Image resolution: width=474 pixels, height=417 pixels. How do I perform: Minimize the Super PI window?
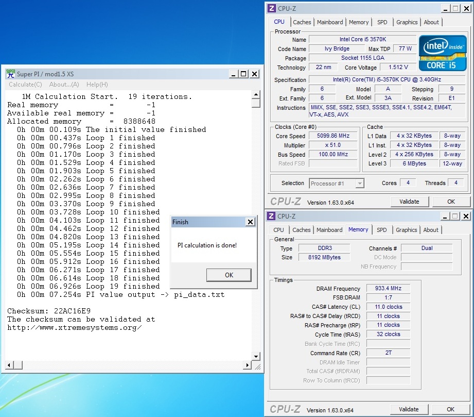pyautogui.click(x=233, y=74)
